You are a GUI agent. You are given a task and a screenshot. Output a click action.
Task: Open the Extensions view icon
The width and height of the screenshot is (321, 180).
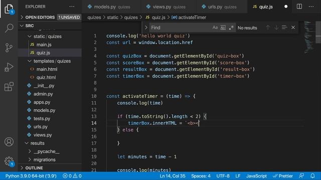pyautogui.click(x=9, y=86)
